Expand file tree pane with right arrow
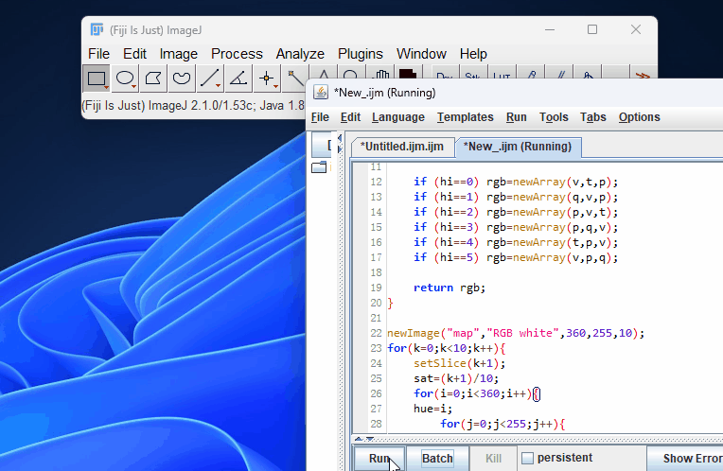The image size is (723, 471). 340,148
